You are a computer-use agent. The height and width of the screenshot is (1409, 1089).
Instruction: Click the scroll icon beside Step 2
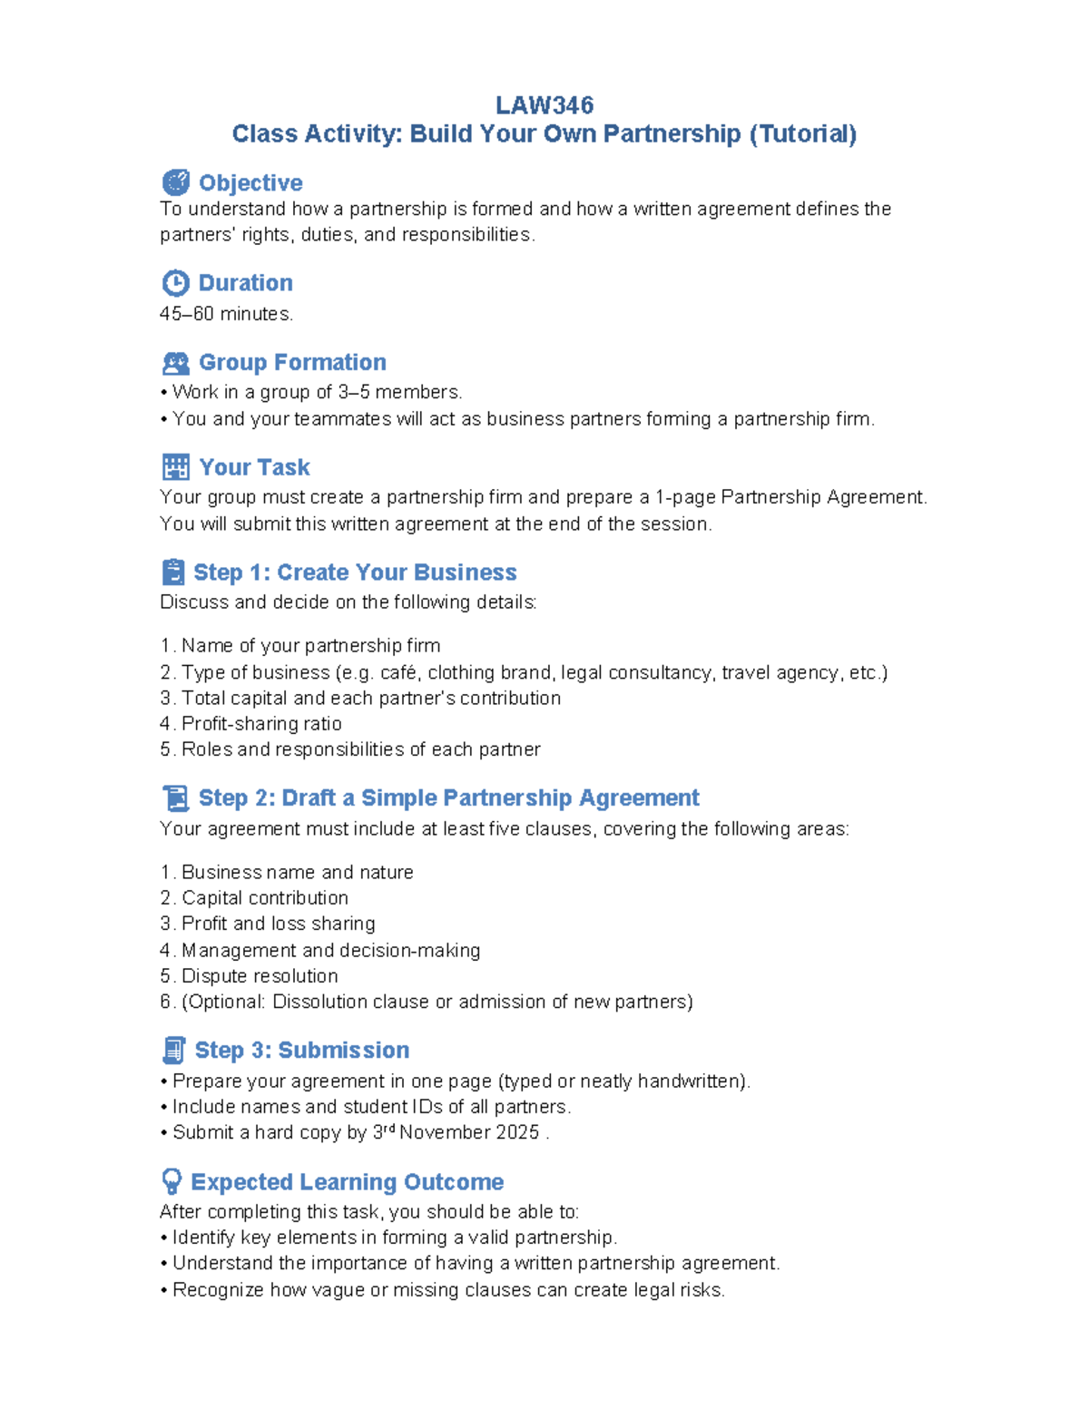[x=175, y=798]
